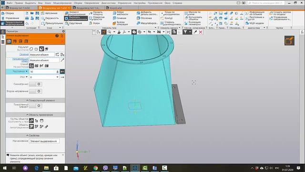Open the Угол value dropdown arrow

(57, 77)
